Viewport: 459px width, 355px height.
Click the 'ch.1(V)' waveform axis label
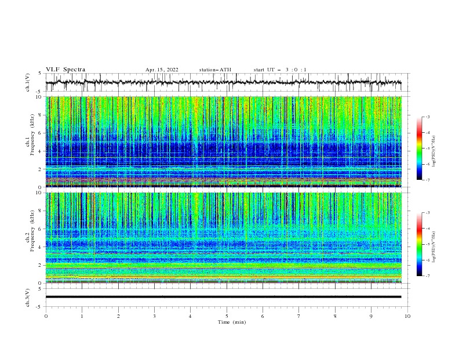click(28, 82)
